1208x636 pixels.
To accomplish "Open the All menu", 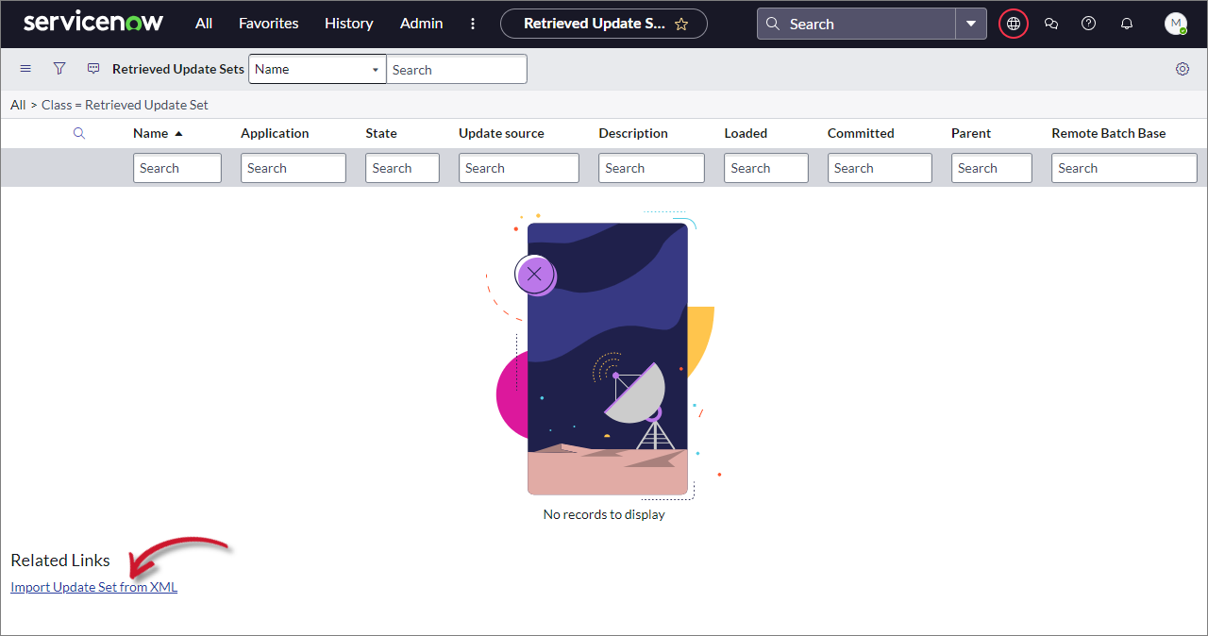I will pos(204,24).
